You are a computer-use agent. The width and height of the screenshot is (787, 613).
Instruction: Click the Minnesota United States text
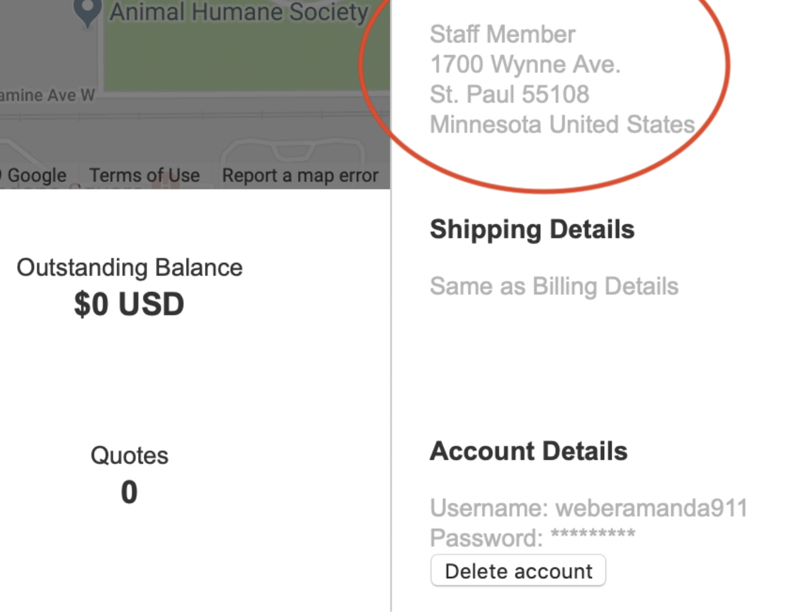562,125
